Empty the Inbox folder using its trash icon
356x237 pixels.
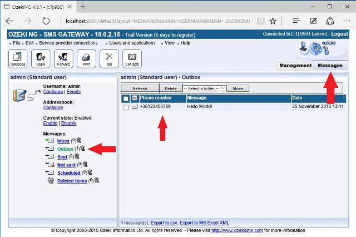79,140
